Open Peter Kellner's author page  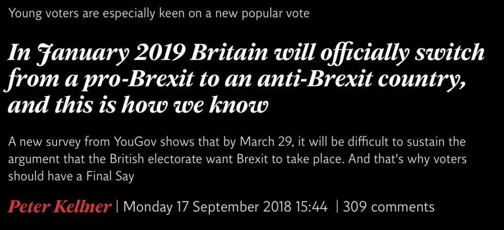(60, 206)
